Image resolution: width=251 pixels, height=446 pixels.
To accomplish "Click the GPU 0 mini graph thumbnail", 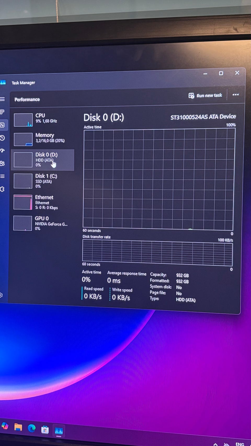I will [22, 223].
